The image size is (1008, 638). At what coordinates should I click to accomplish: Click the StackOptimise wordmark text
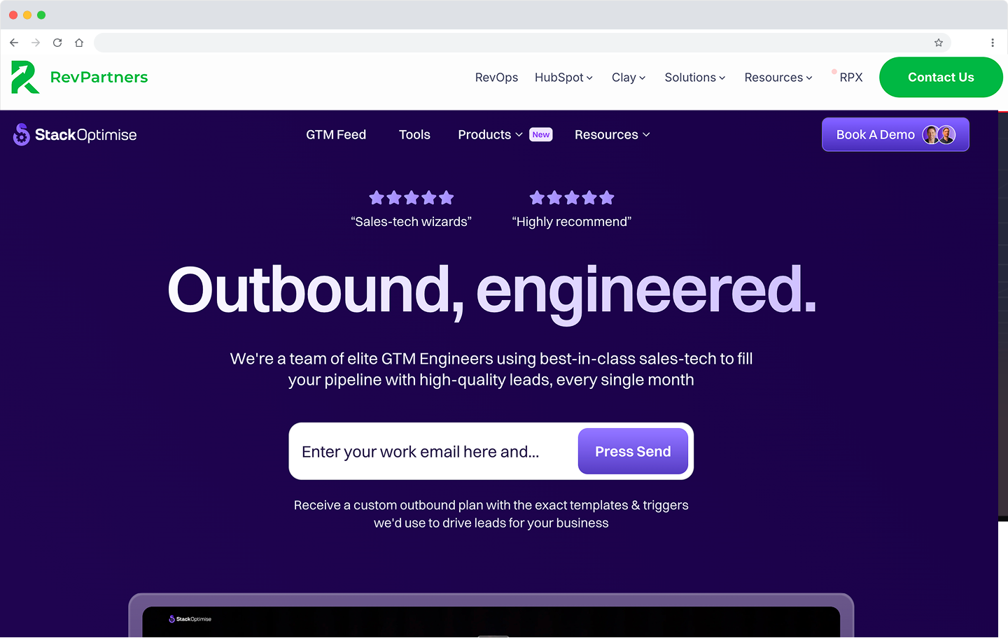click(86, 134)
